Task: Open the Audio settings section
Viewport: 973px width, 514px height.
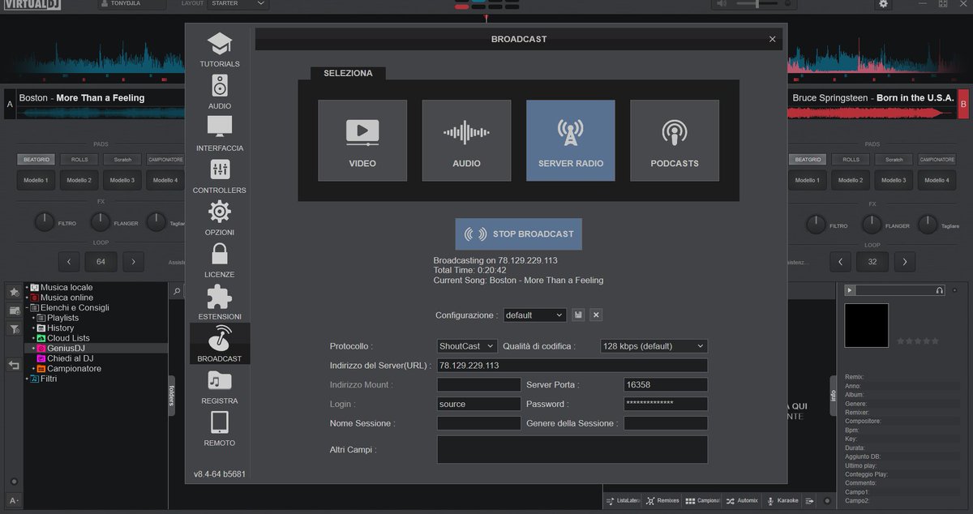Action: (220, 92)
